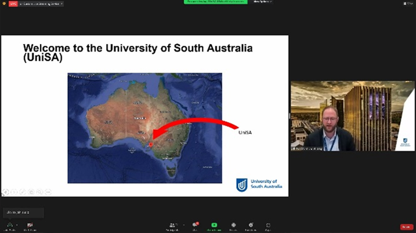Click the slide title 'Welcome to the University'
The width and height of the screenshot is (416, 233).
138,53
